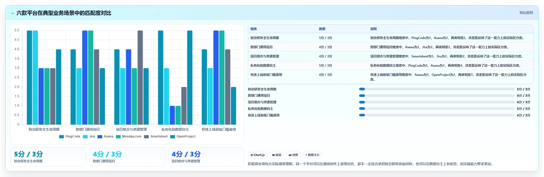
Task: Click the 项目组合与资源管理 progress bar
Action: [437, 102]
